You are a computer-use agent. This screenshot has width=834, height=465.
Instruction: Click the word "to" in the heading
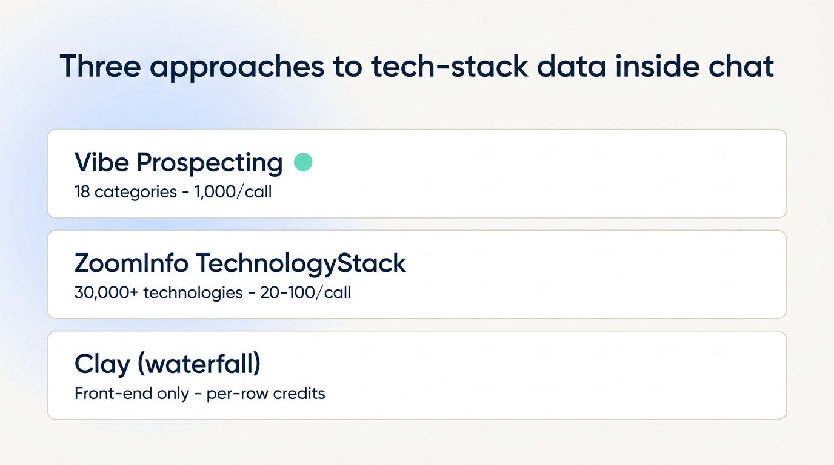tap(349, 67)
